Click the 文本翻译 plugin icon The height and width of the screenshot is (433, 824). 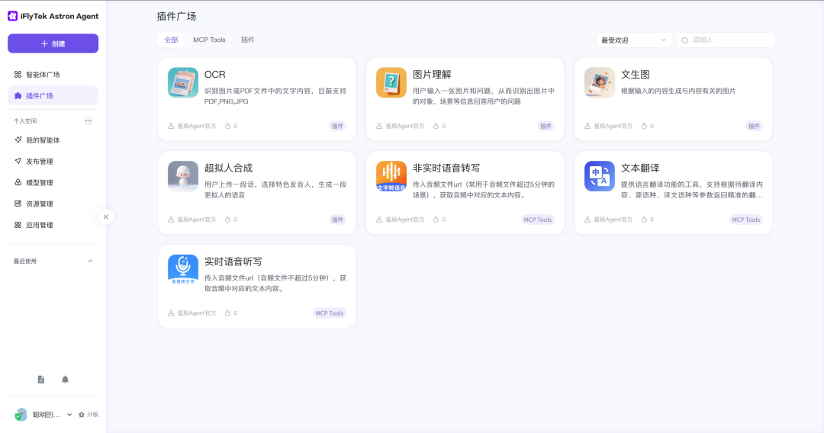tap(600, 176)
